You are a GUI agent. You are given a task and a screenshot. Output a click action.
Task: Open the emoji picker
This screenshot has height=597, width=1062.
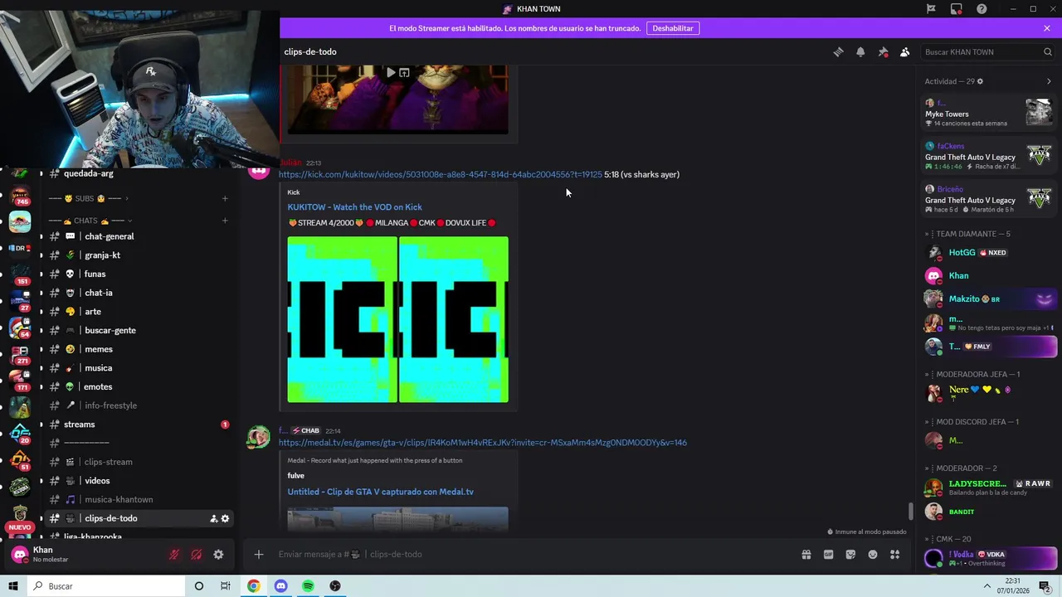pos(873,554)
